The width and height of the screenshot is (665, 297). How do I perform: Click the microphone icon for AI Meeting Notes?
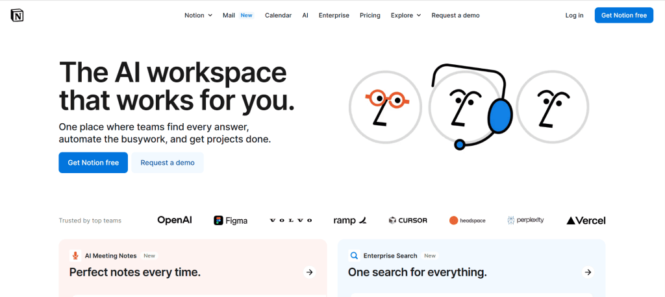coord(75,255)
